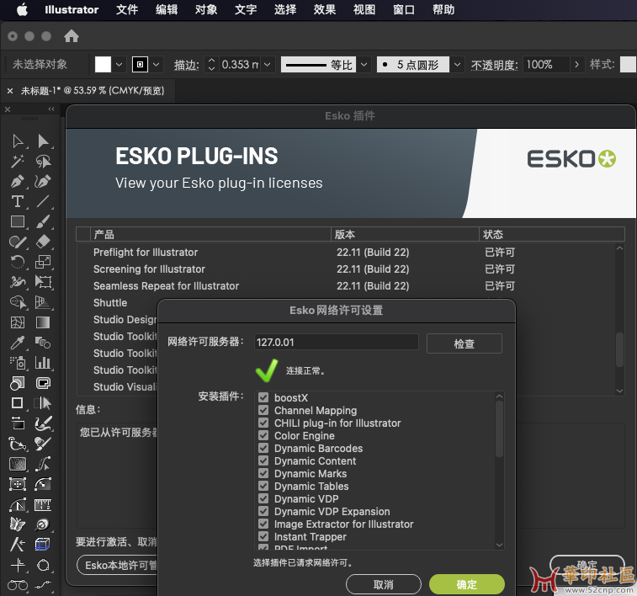Select the Gradient tool

pyautogui.click(x=43, y=322)
